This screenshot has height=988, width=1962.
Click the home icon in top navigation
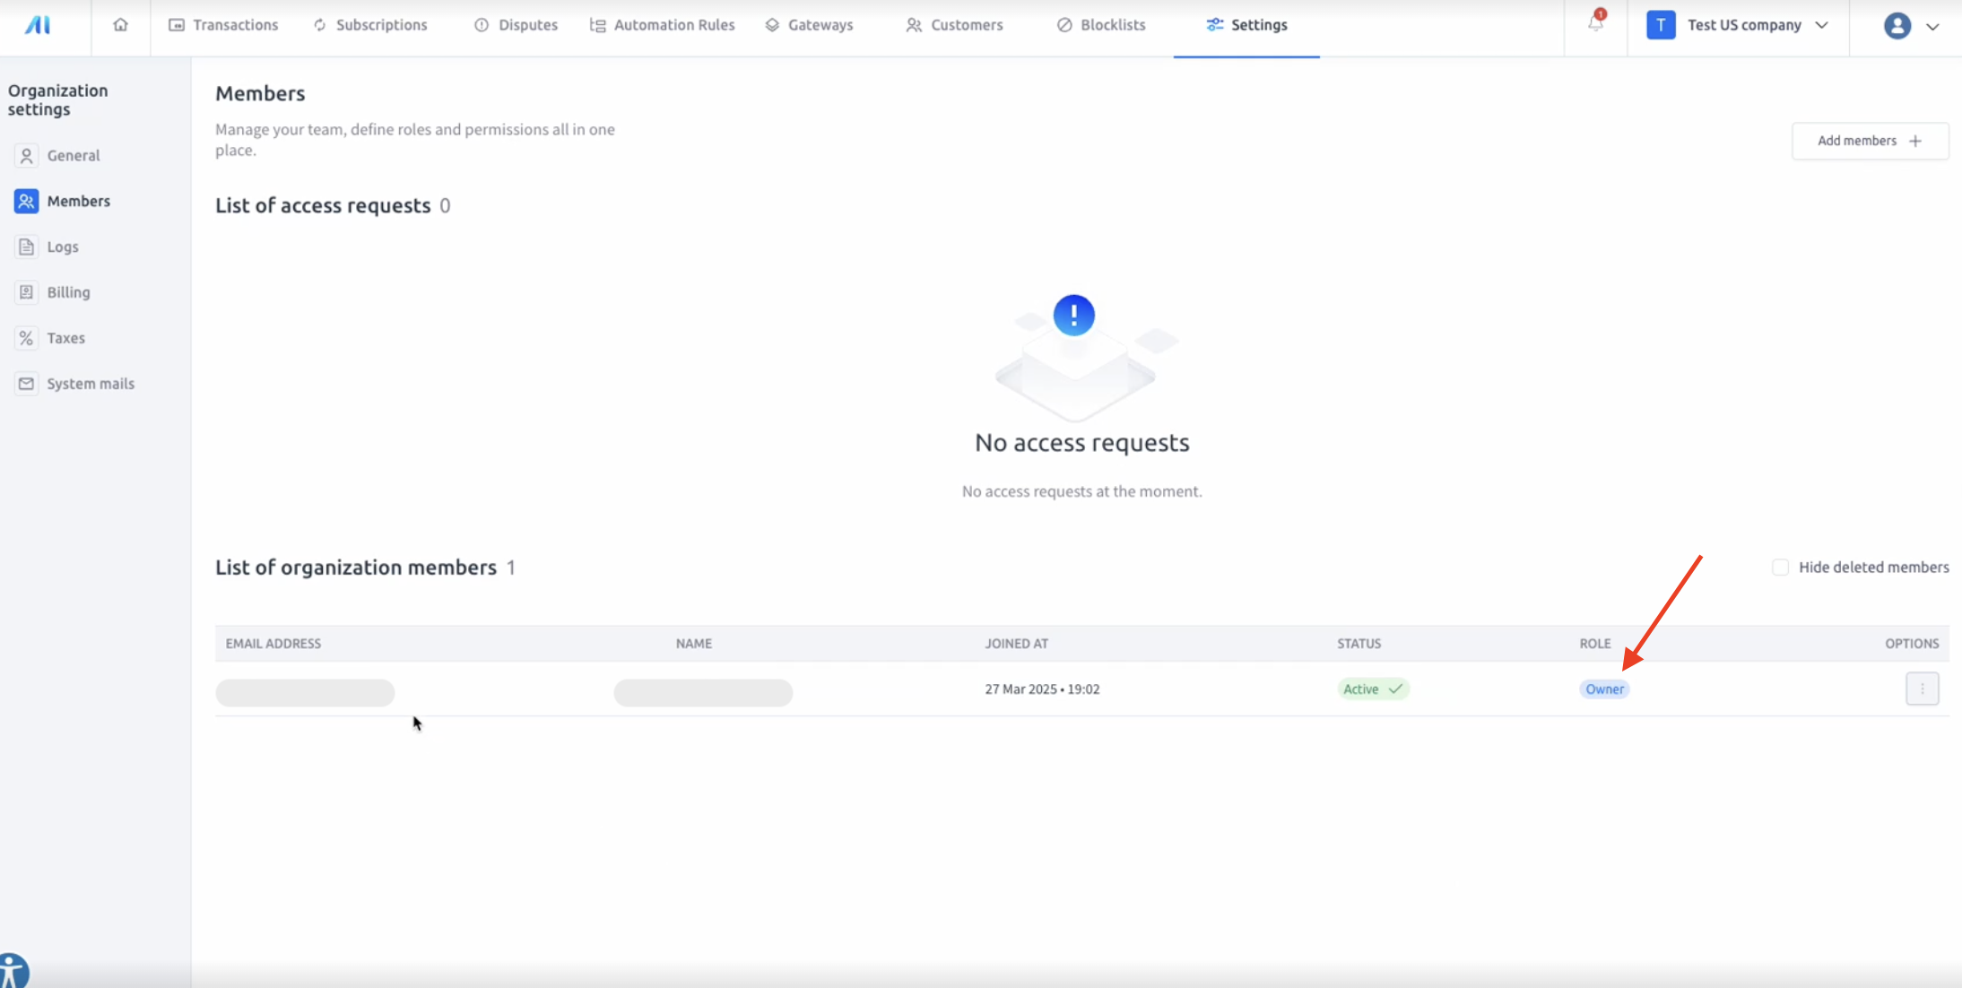coord(120,25)
